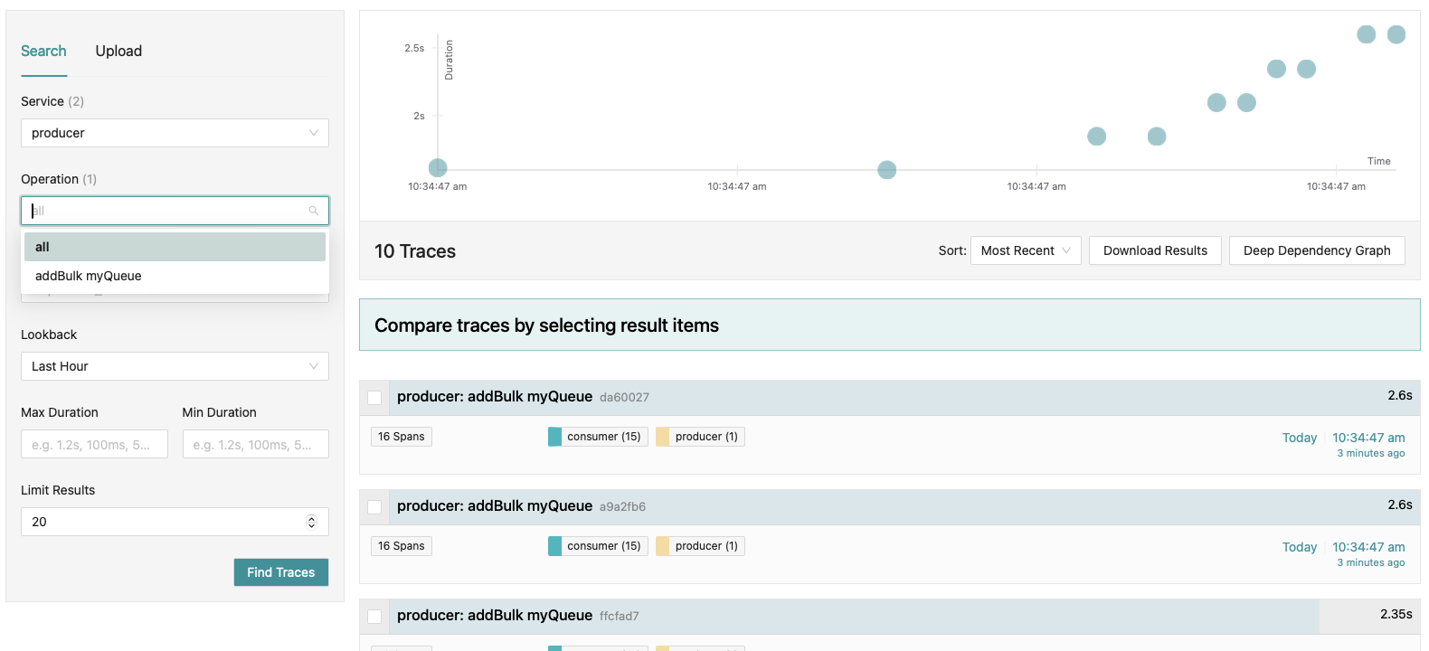1429x651 pixels.
Task: Check the box for trace ffcfad7
Action: [374, 617]
